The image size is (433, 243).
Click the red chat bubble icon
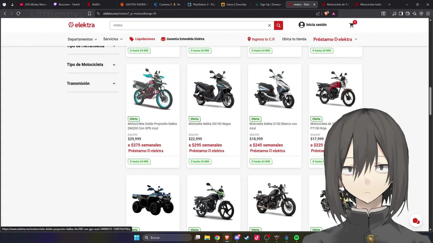click(416, 221)
